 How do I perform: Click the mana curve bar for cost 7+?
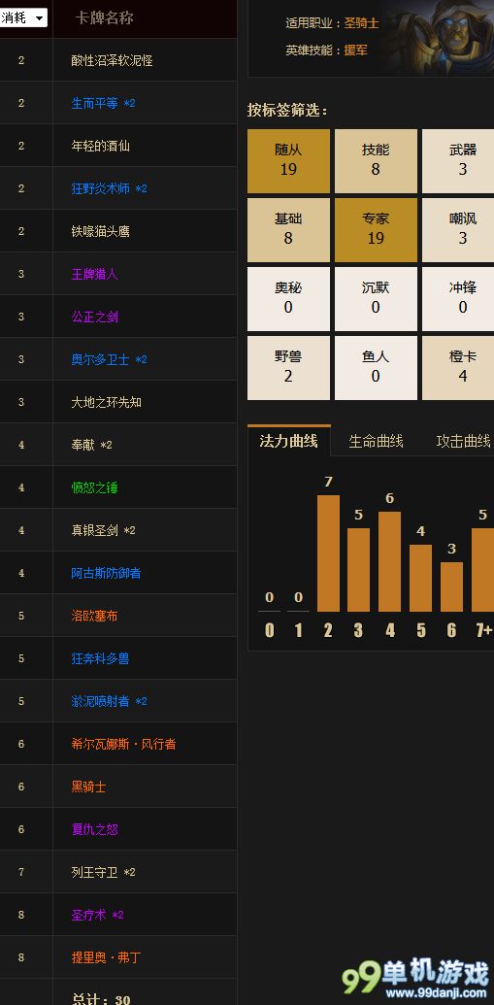(x=482, y=570)
